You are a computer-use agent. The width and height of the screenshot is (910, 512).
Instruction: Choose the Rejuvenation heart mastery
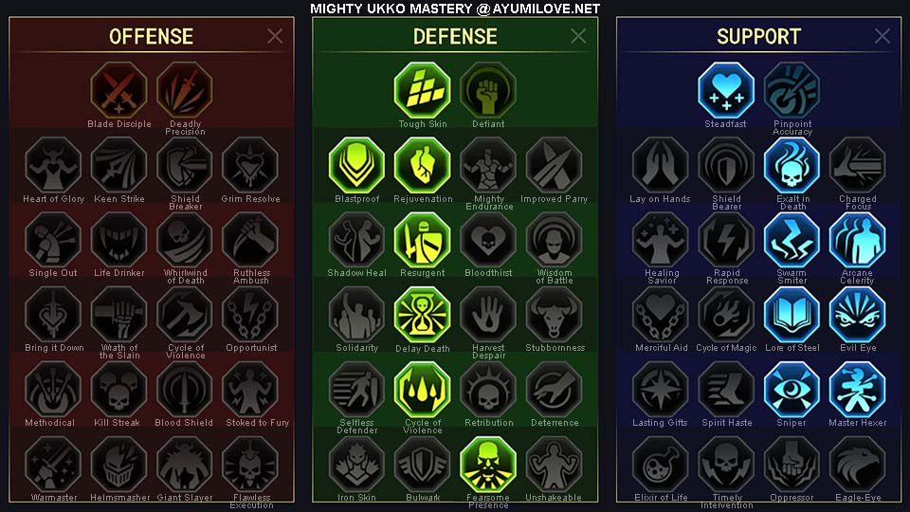coord(423,165)
